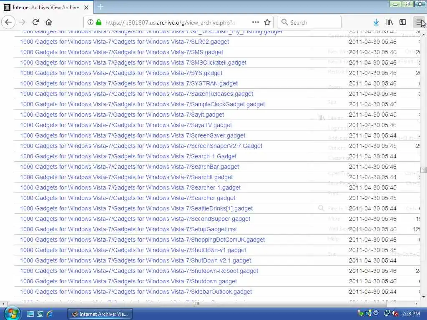Open Shutdown-Reboot.gadget link
Viewport: 427px width, 320px height.
coord(139,271)
